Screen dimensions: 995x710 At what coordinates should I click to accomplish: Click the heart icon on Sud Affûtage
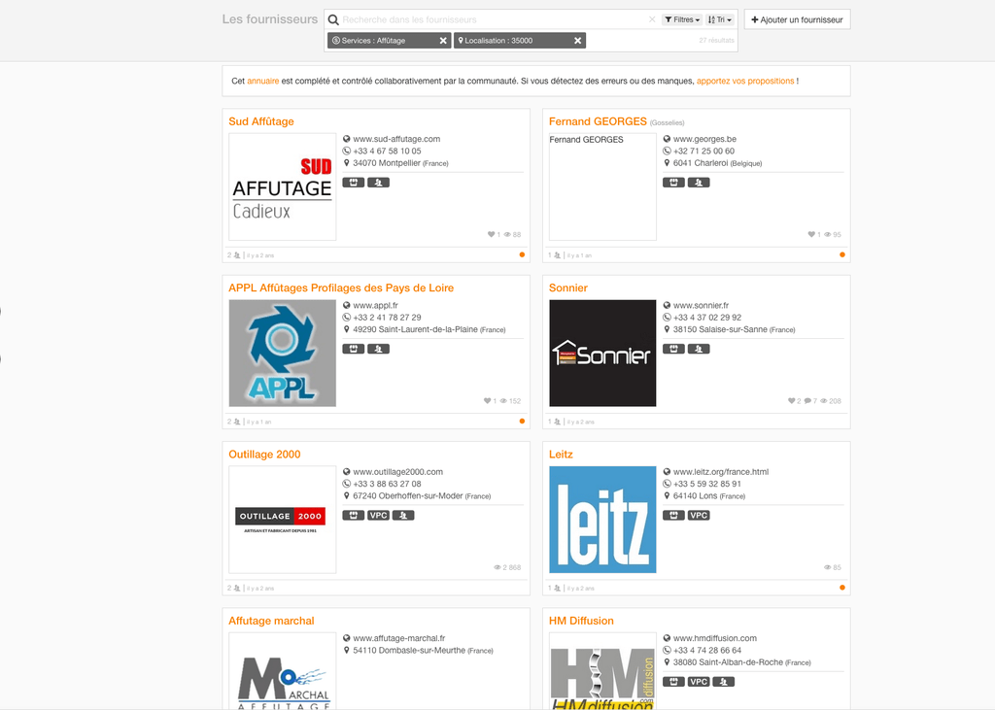click(x=491, y=234)
